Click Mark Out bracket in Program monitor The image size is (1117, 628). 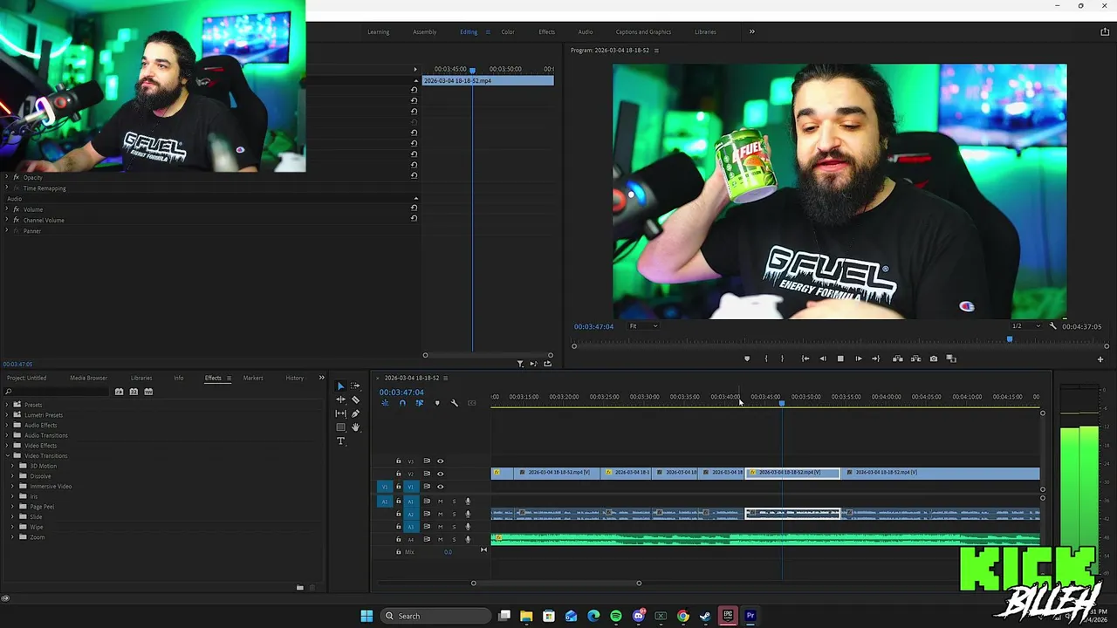coord(782,358)
